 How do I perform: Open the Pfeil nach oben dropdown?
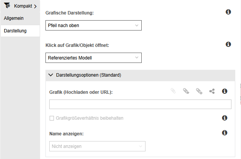coord(94,25)
